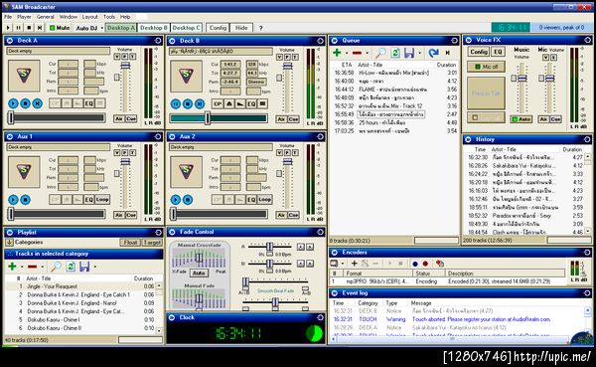Viewport: 596px width, 367px height.
Task: Start playback on Aux 1
Action: 13,200
